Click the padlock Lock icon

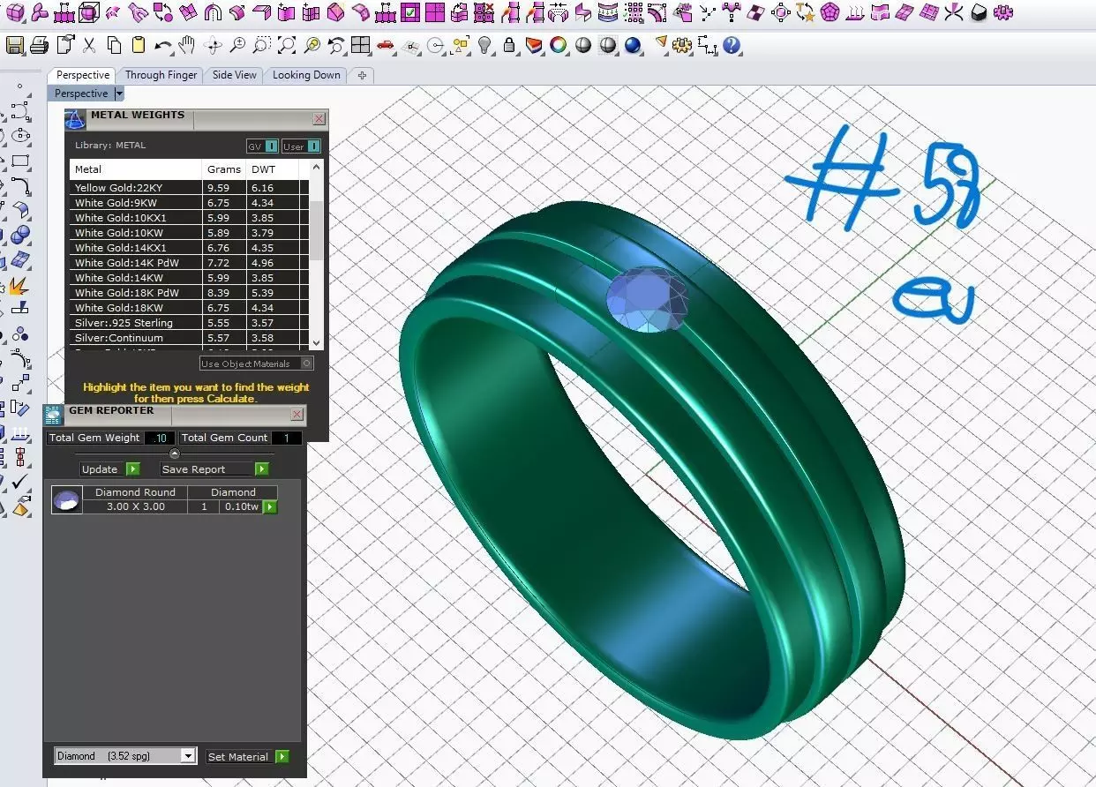[x=509, y=45]
